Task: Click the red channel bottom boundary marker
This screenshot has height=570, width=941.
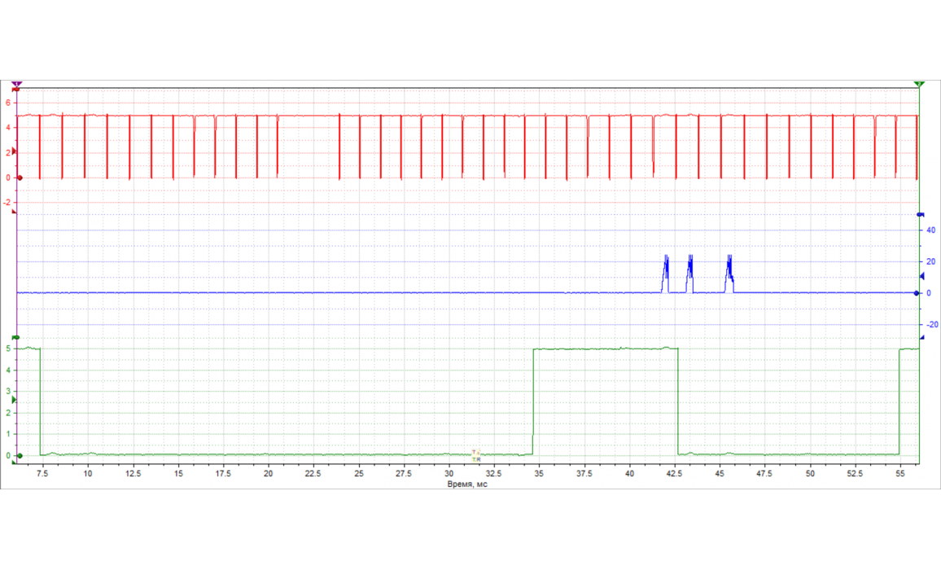Action: click(x=14, y=212)
